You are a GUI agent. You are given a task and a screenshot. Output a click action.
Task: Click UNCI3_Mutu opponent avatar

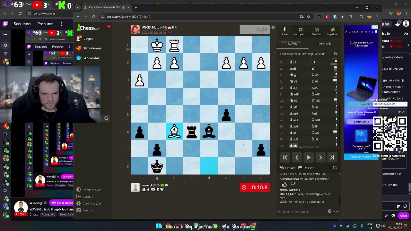click(135, 30)
